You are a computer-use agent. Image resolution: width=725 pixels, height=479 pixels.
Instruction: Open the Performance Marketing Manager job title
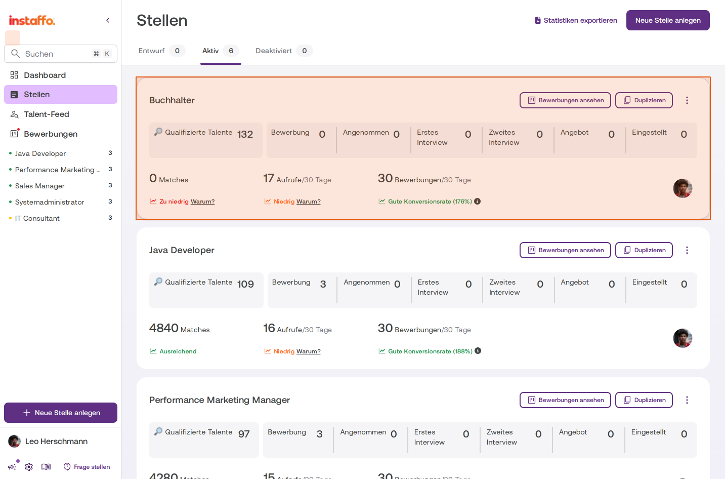click(x=220, y=400)
